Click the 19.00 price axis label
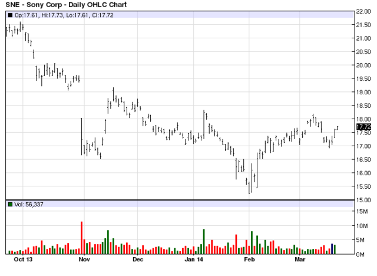The width and height of the screenshot is (377, 276). [363, 92]
